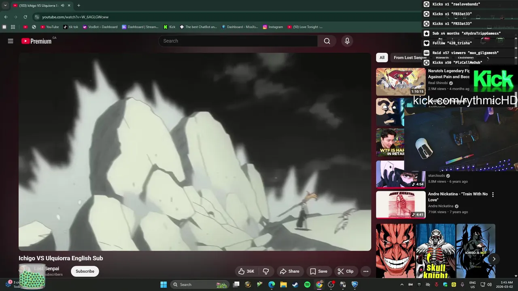Launch Microsoft Edge from taskbar
Image resolution: width=518 pixels, height=291 pixels.
click(272, 285)
